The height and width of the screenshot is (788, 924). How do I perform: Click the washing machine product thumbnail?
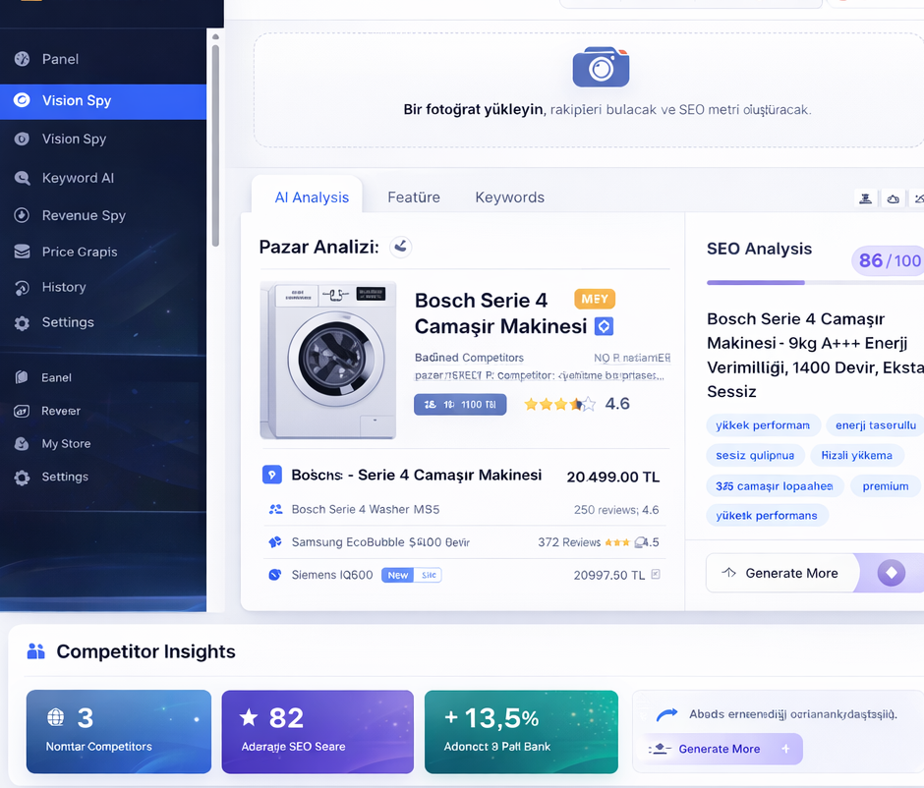point(328,361)
